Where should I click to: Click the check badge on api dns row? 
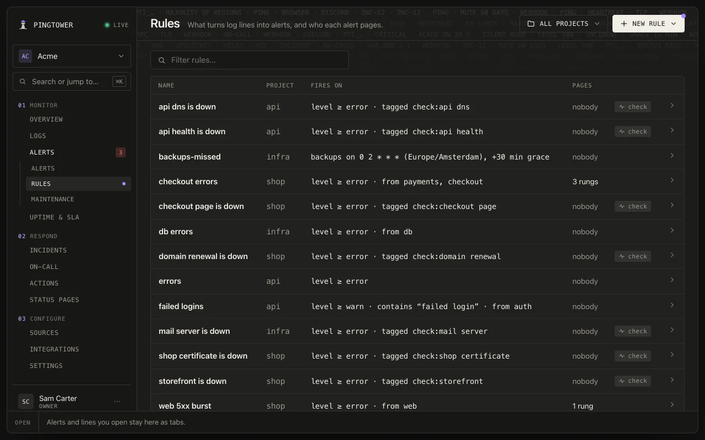click(633, 107)
